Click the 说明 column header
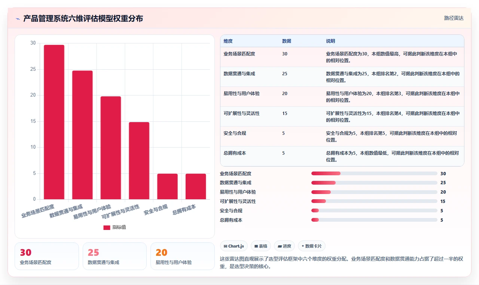Screen dimensions: 479x285 click(330, 41)
